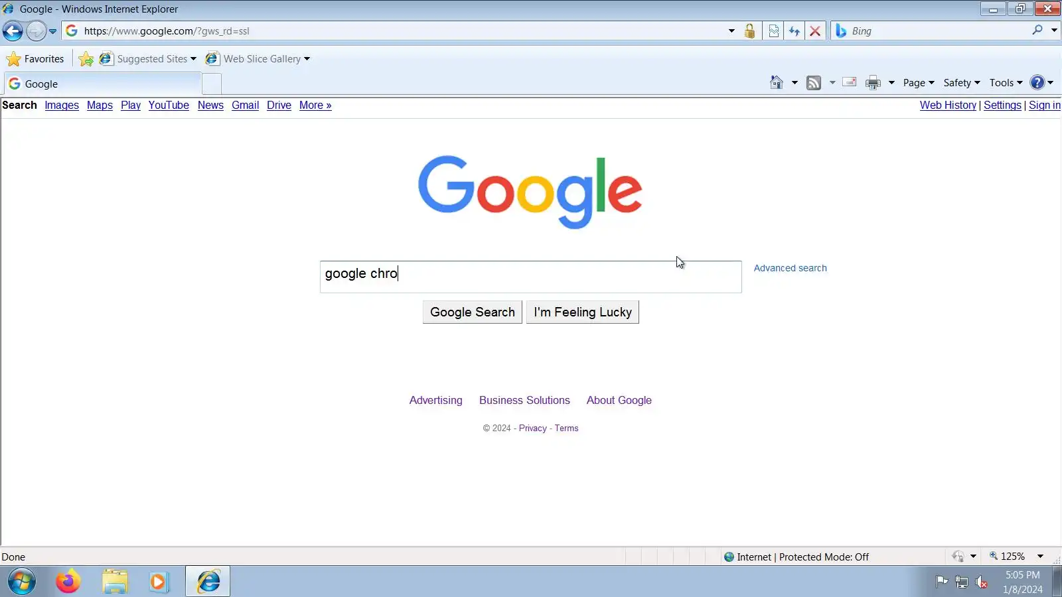Click the Windows Start button

22,582
